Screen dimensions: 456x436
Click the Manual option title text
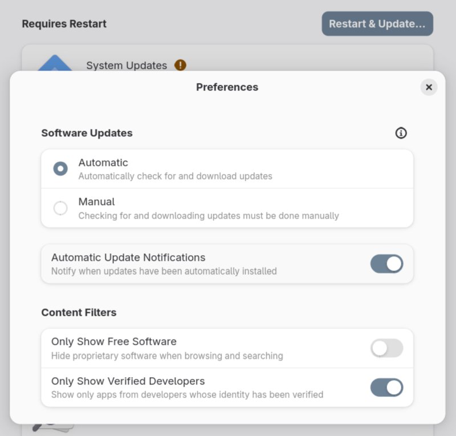[96, 201]
